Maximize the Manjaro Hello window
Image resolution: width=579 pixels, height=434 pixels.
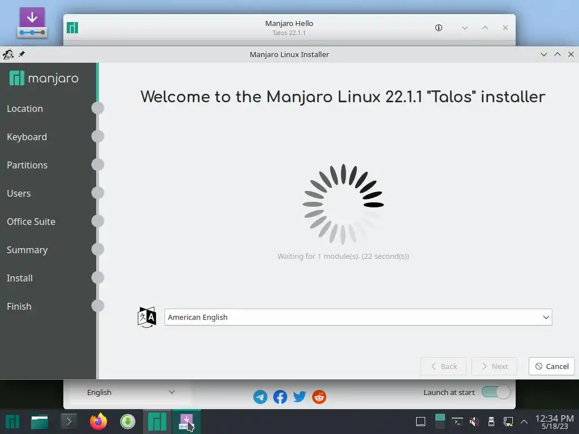tap(485, 28)
